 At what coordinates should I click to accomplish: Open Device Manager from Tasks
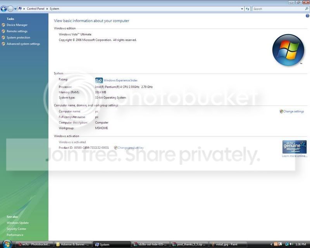click(x=17, y=25)
